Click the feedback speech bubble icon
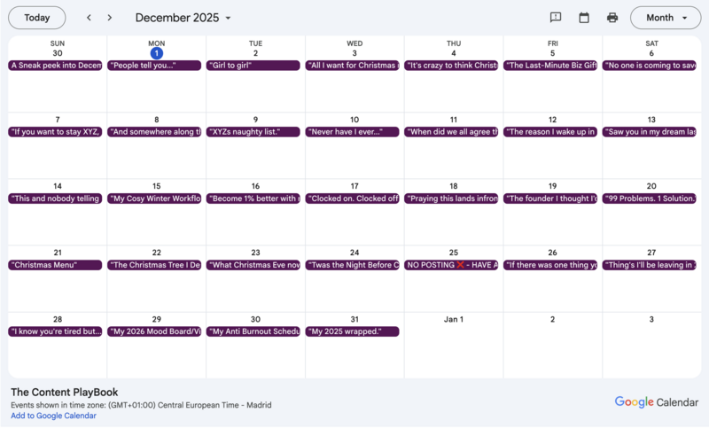The image size is (709, 428). point(556,18)
